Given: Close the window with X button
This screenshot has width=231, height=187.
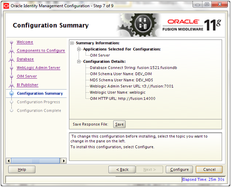Looking at the screenshot, I should coord(220,4).
